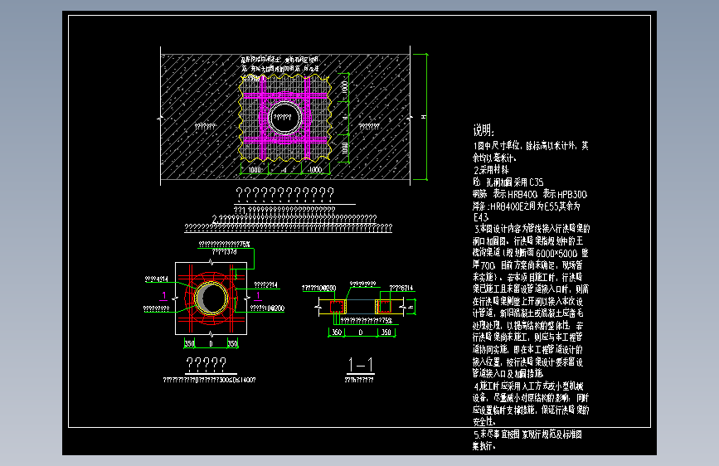Click the note line with HRB400 and HPB300

(530, 195)
